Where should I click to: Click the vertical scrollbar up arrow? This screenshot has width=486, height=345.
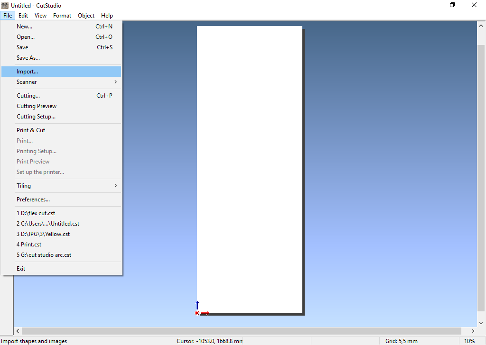pyautogui.click(x=481, y=26)
